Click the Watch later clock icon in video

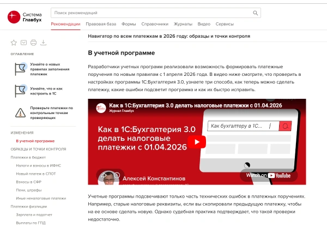point(117,175)
